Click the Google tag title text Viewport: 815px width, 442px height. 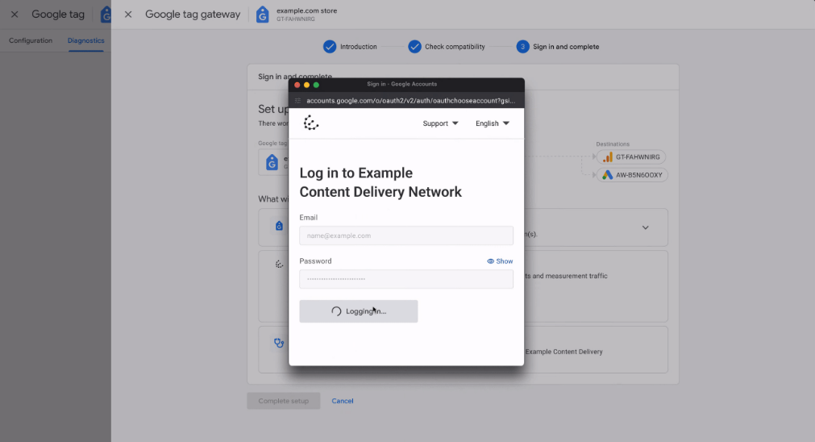click(x=58, y=15)
